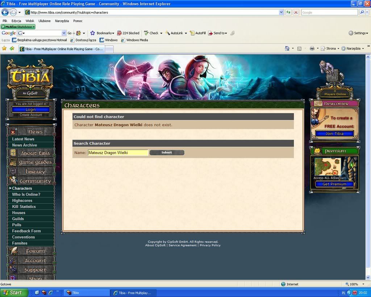Click the Google toolbar Check spelling icon
This screenshot has height=297, width=371.
pos(146,33)
